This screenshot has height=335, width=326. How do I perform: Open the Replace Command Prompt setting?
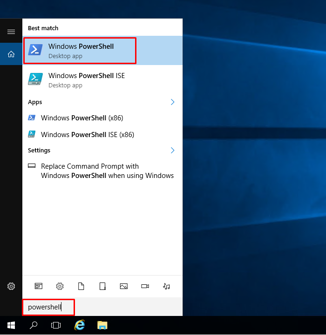tap(102, 171)
